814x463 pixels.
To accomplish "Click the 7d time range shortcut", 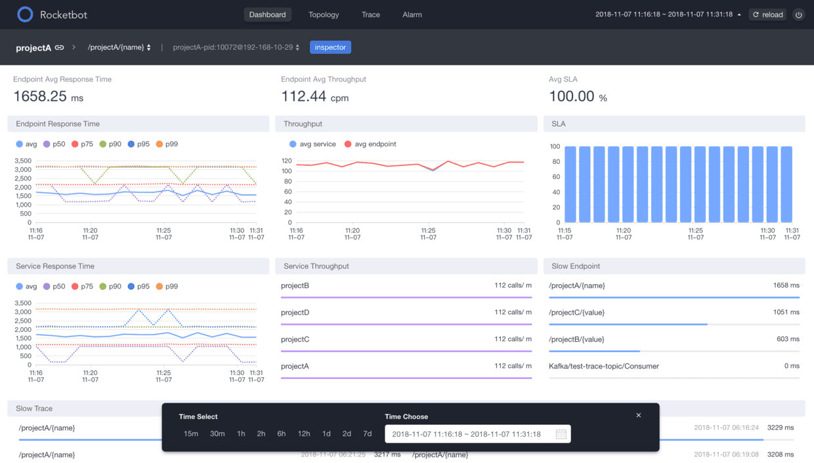I will tap(367, 433).
